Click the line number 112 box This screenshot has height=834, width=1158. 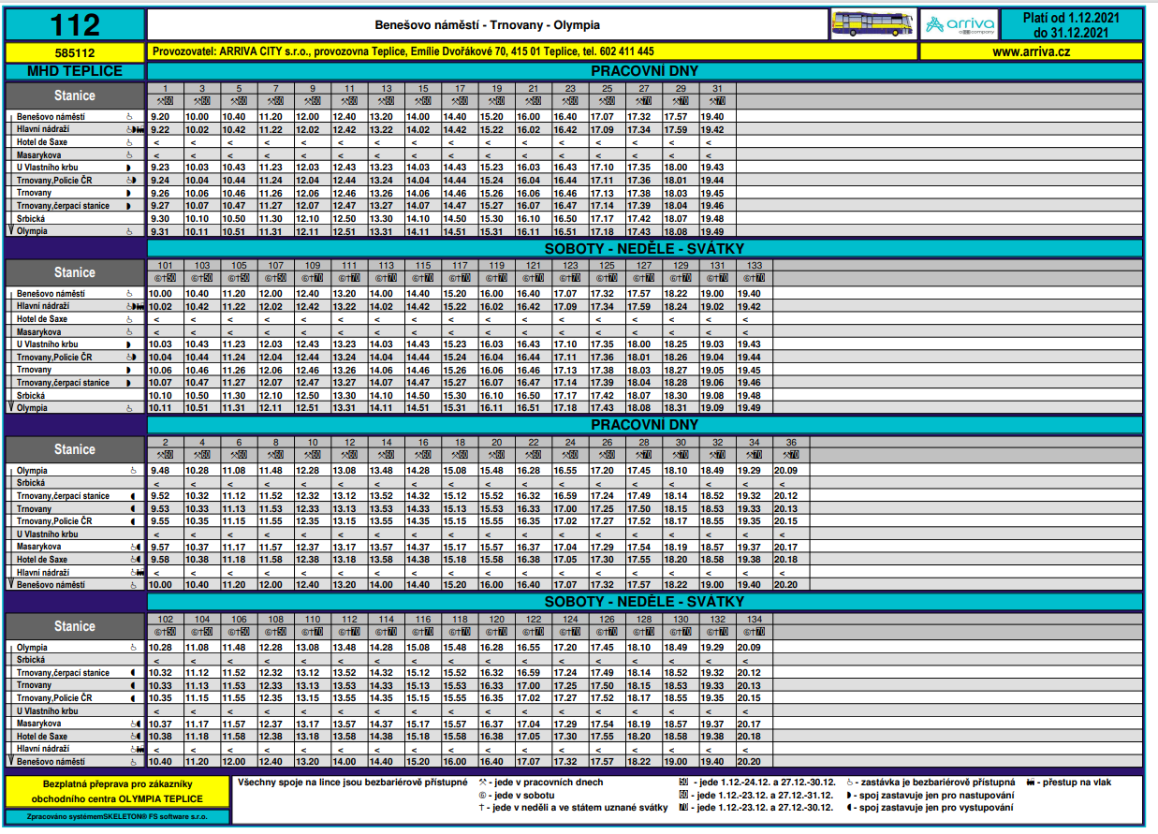[75, 24]
